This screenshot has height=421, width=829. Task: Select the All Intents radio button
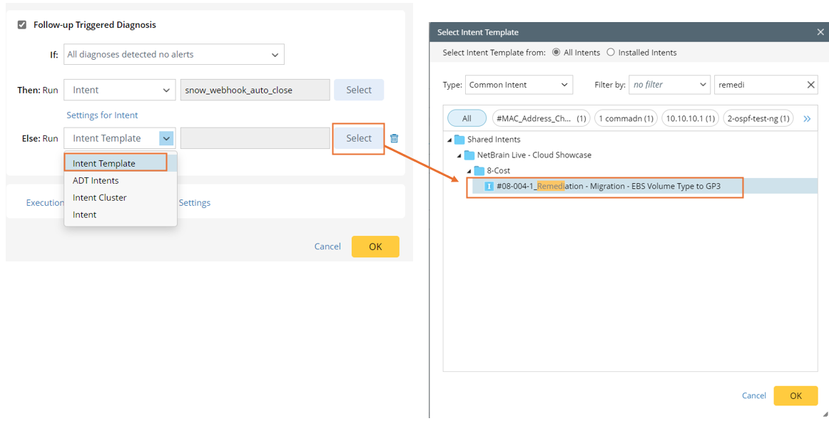click(x=556, y=52)
